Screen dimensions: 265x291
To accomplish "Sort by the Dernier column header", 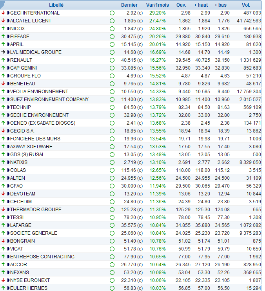I will coord(129,5).
